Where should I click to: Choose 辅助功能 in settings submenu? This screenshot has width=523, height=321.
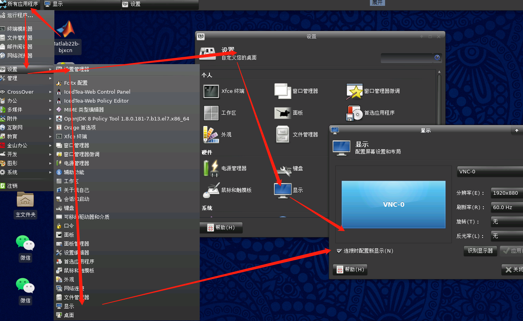point(127,172)
